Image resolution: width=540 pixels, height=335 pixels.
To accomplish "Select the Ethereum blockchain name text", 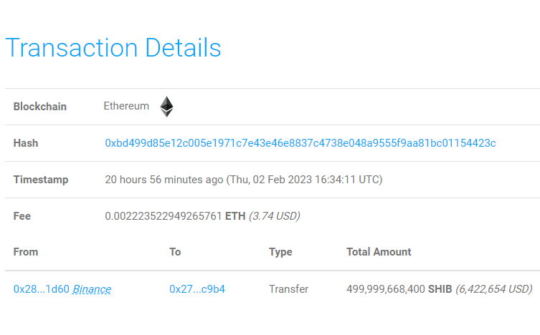I will [126, 106].
